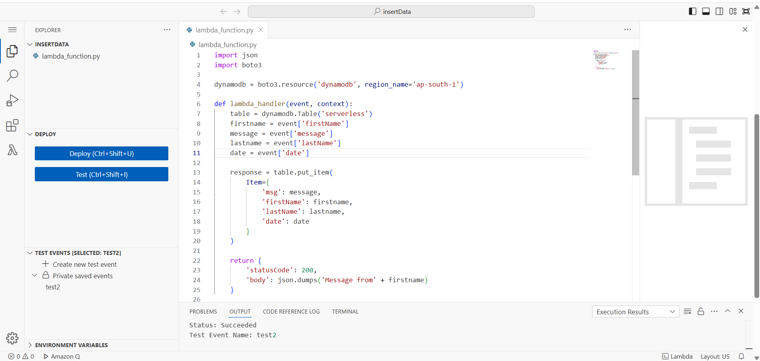
Task: Open the Extensions view icon
Action: [12, 125]
